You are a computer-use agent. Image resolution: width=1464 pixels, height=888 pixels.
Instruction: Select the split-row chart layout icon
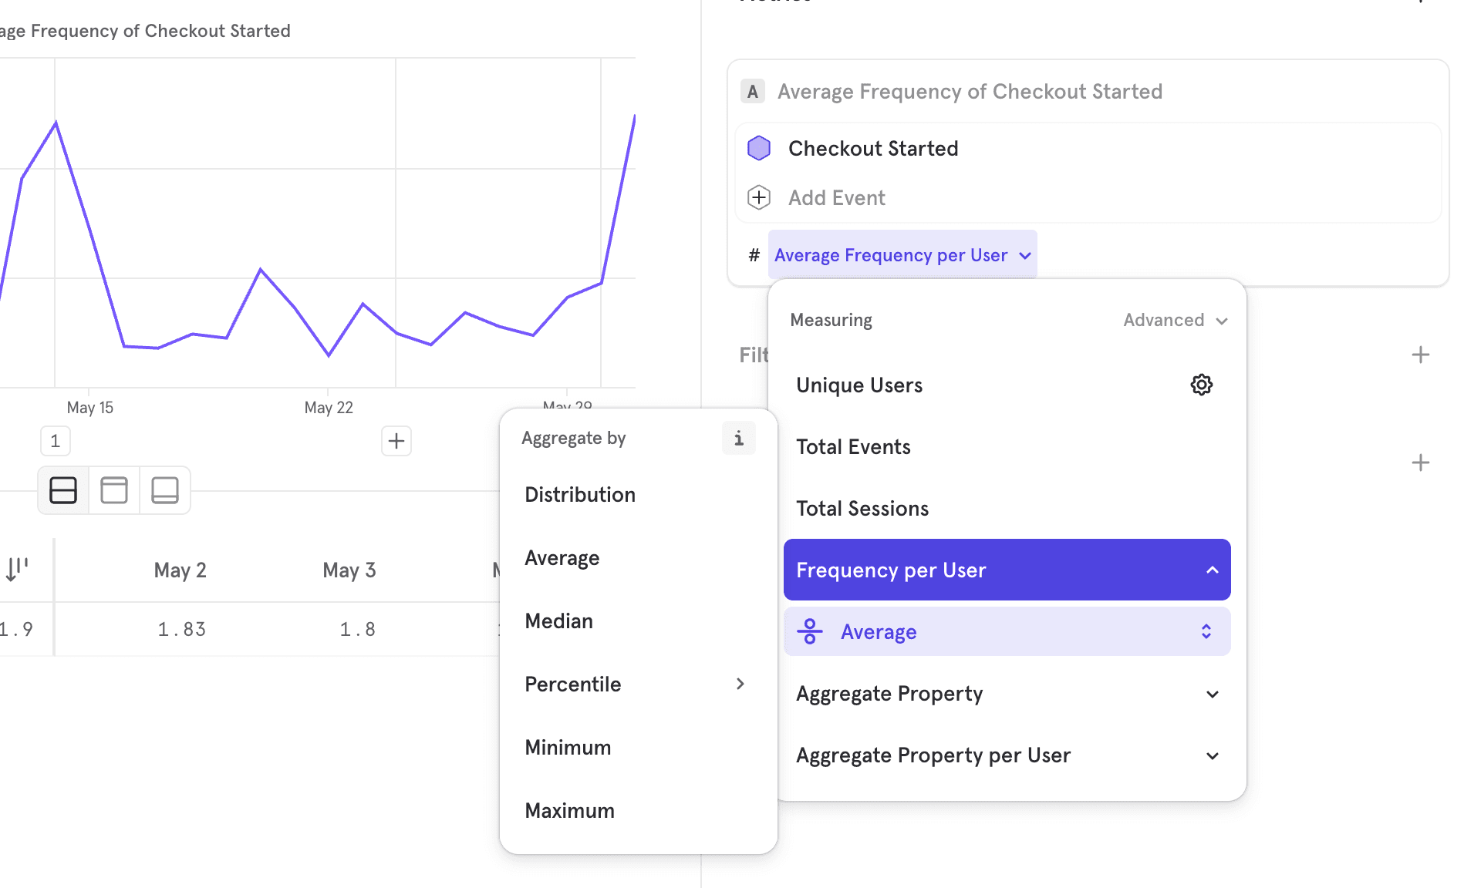coord(62,489)
